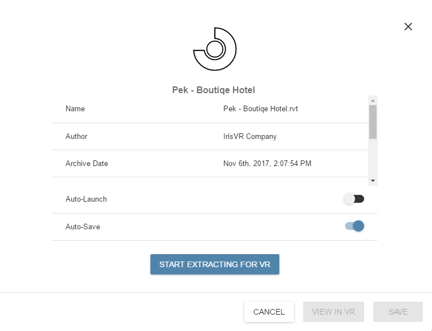Click the 'Name' row label

click(75, 108)
